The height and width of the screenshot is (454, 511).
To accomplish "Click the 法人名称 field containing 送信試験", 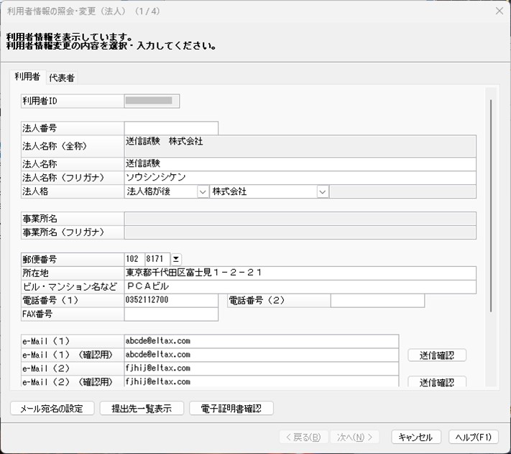I will pyautogui.click(x=300, y=164).
